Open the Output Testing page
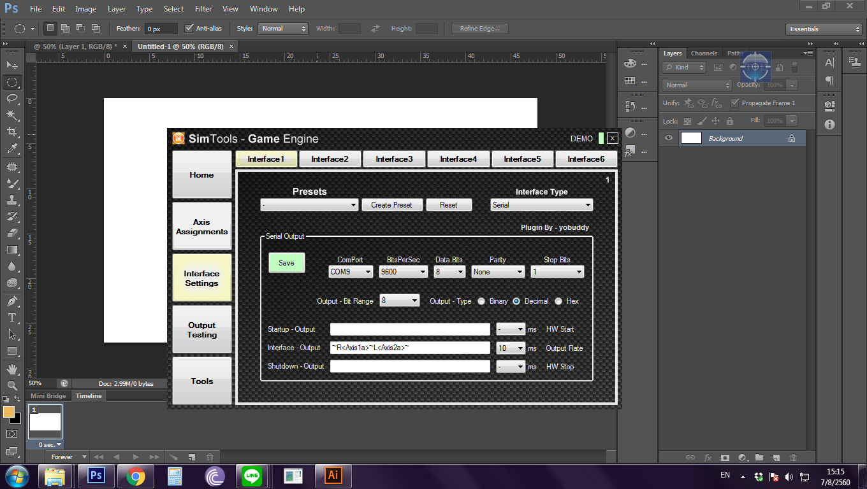The width and height of the screenshot is (867, 489). coord(201,330)
